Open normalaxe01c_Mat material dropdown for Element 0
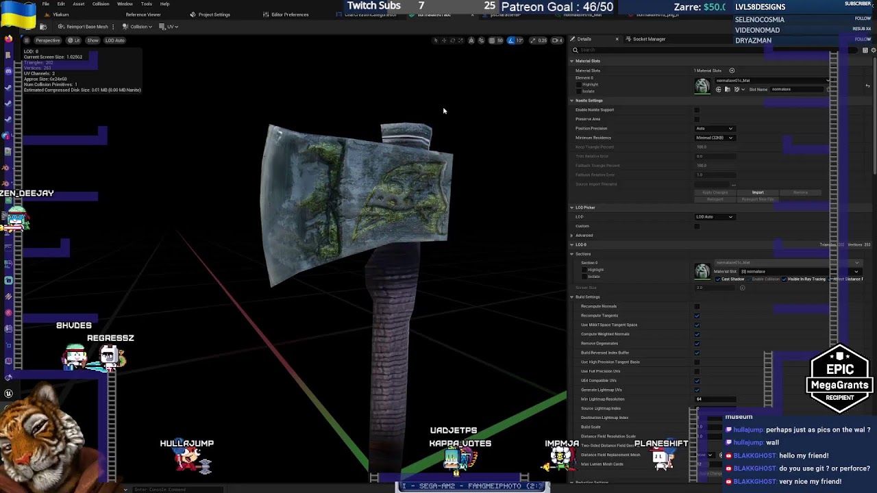This screenshot has height=493, width=877. point(771,80)
